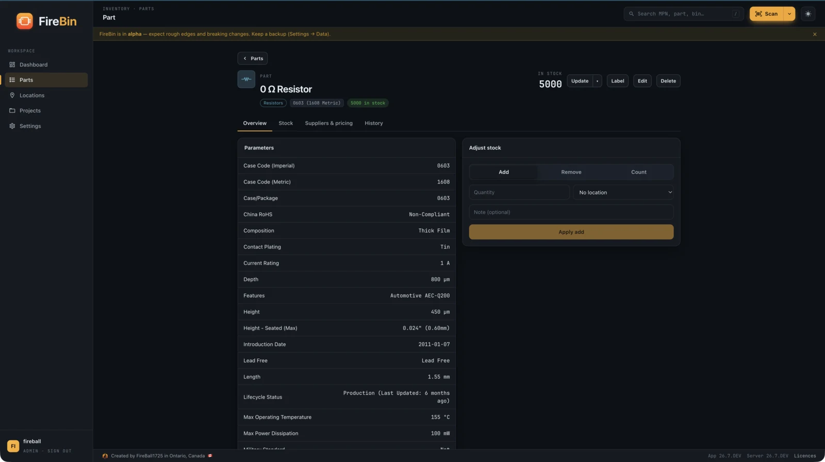Click the Automotive AEC-Q200 features value
This screenshot has width=825, height=462.
pyautogui.click(x=420, y=295)
